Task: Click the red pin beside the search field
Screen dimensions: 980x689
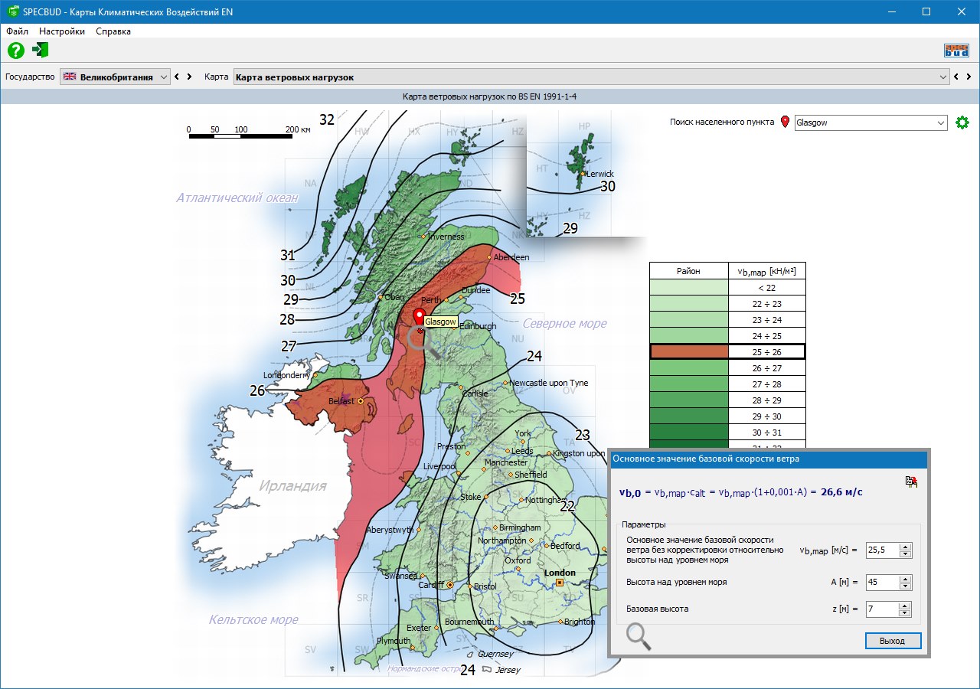Action: click(x=785, y=122)
